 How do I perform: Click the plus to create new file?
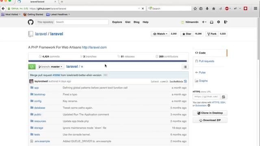tap(82, 67)
